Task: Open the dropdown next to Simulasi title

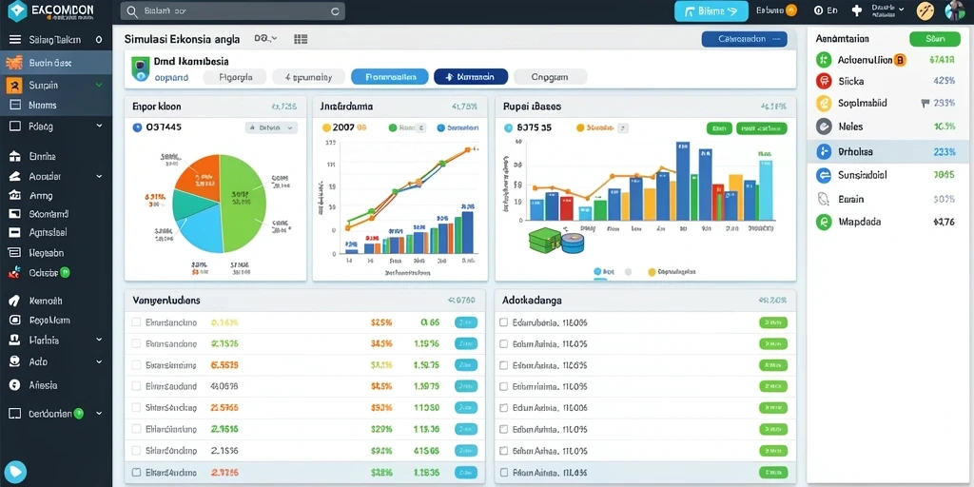Action: coord(265,38)
